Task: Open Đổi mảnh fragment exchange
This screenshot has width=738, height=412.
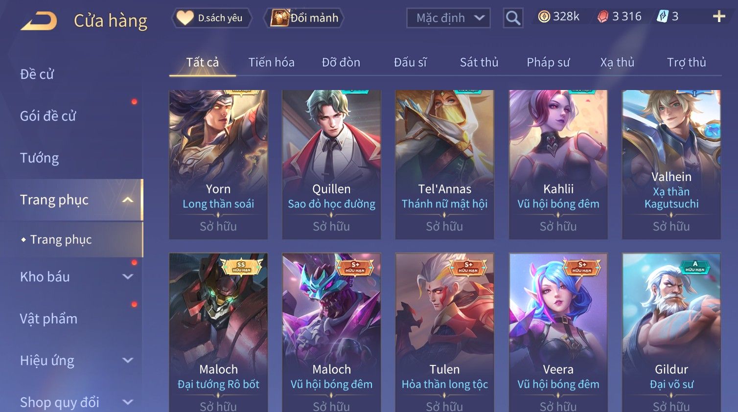Action: 304,18
